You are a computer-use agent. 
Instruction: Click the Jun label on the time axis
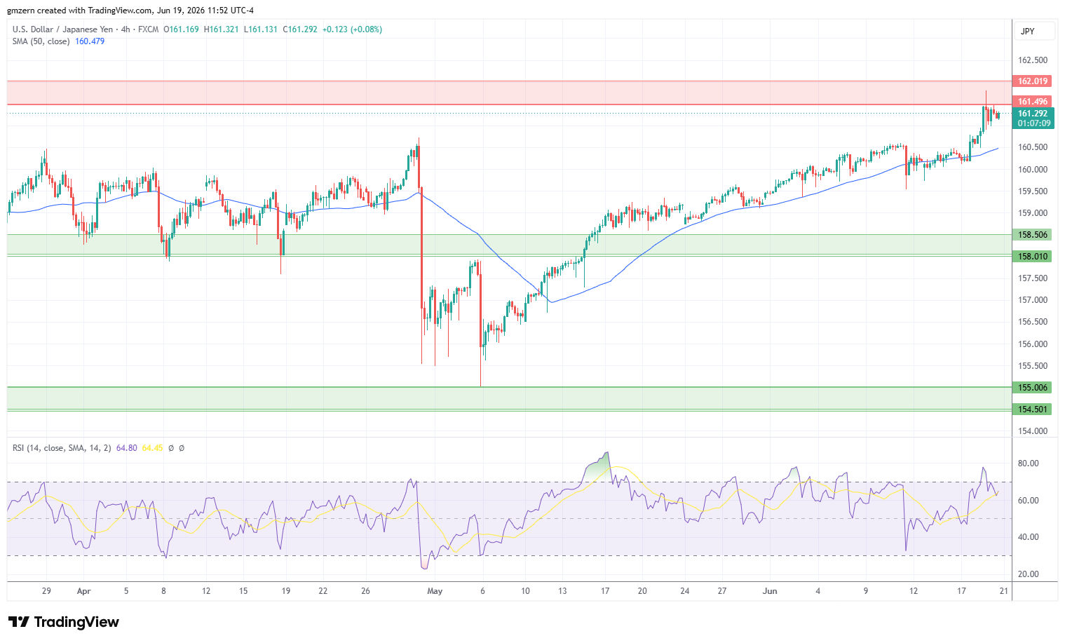(x=770, y=591)
